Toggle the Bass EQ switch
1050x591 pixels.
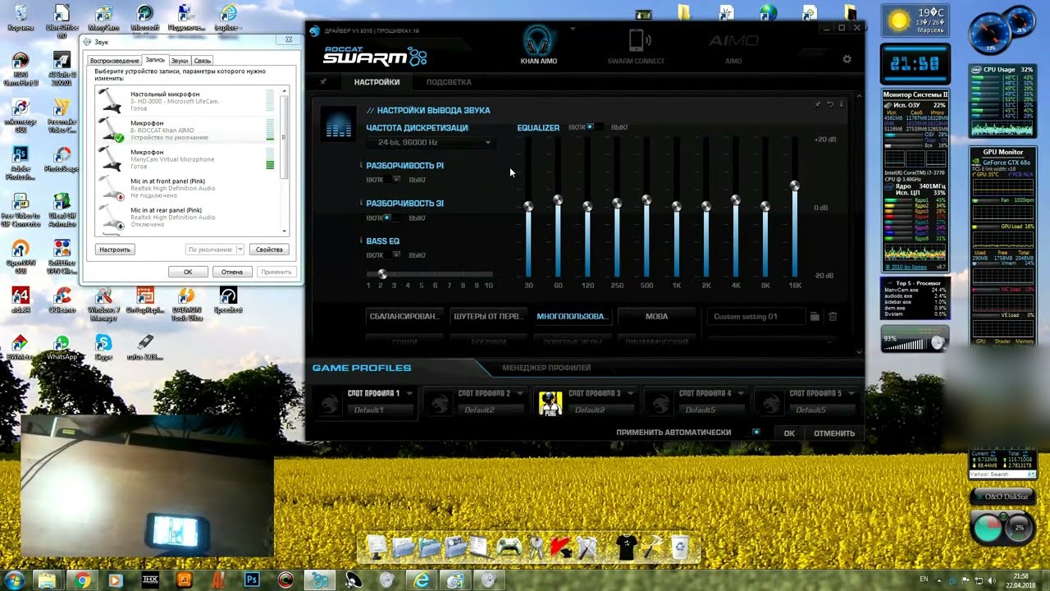point(393,255)
